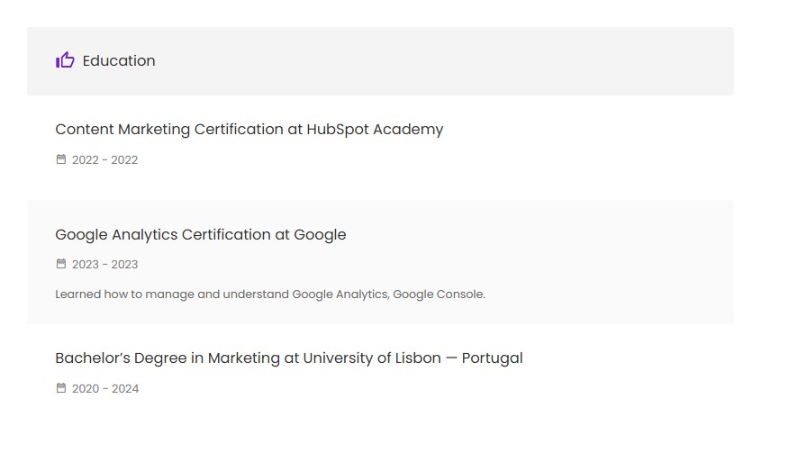The height and width of the screenshot is (453, 807).
Task: Click the 2022 - 2022 date range
Action: point(104,160)
